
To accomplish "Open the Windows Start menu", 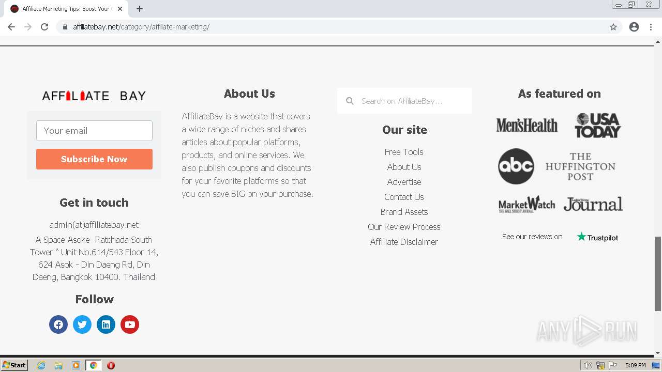I will click(x=14, y=365).
